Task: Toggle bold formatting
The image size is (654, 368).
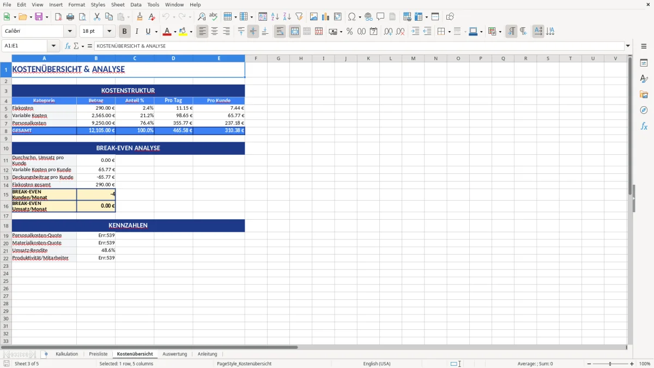Action: point(124,31)
